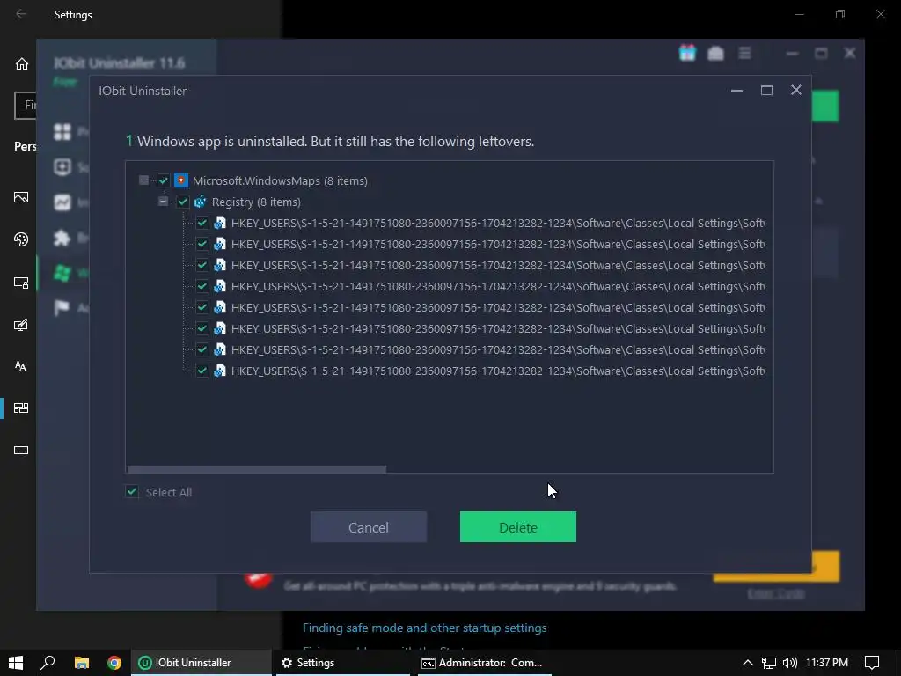Screen dimensions: 901x676
Task: Open Start page icon in Settings sidebar
Action: pos(21,408)
